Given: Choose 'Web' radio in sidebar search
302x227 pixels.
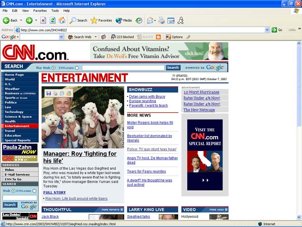Looking at the screenshot, I should [13, 191].
